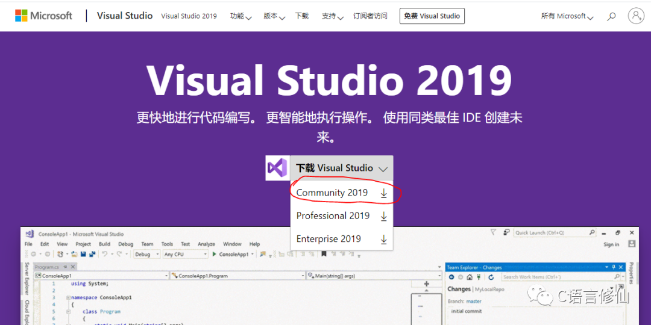Screen dimensions: 651x325
Task: Collapse the namespace ConsoleApp1 code block
Action: click(x=68, y=298)
